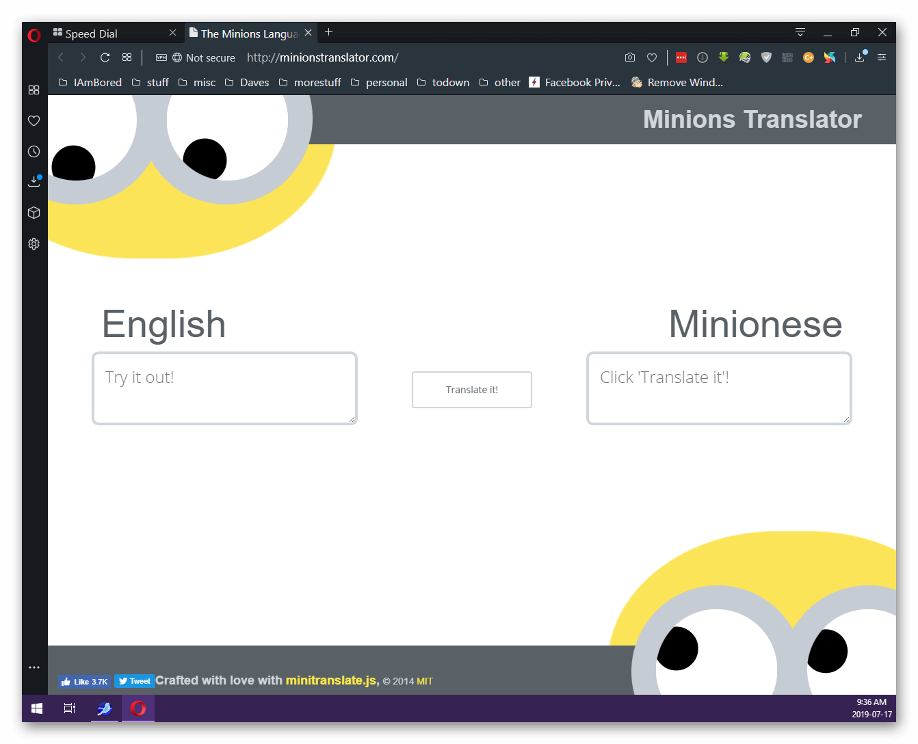Image resolution: width=918 pixels, height=744 pixels.
Task: Click in the English text box
Action: tap(224, 388)
